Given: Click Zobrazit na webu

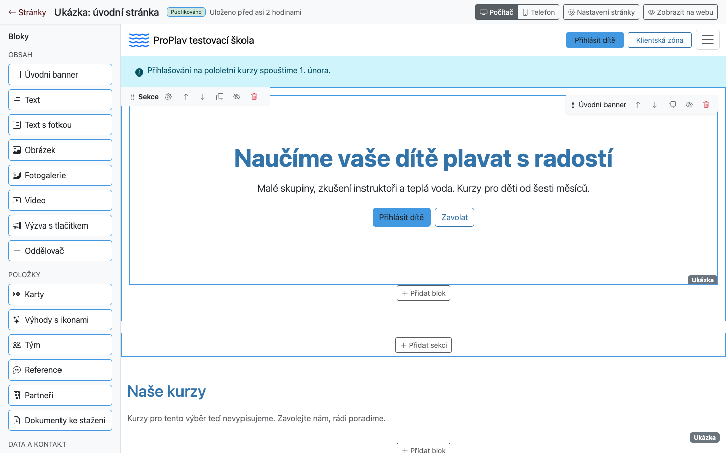Looking at the screenshot, I should (681, 12).
